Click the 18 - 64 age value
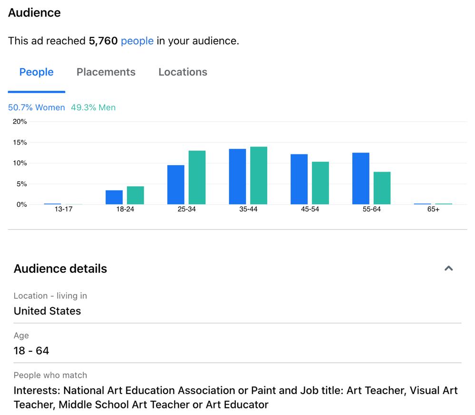Image resolution: width=475 pixels, height=415 pixels. 31,351
